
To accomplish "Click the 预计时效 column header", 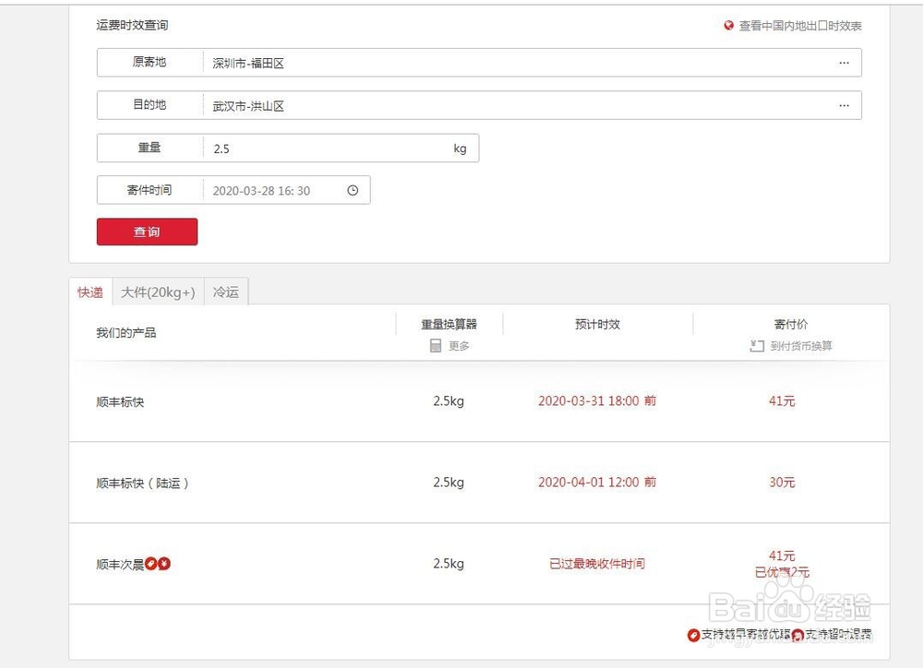I will pyautogui.click(x=597, y=324).
